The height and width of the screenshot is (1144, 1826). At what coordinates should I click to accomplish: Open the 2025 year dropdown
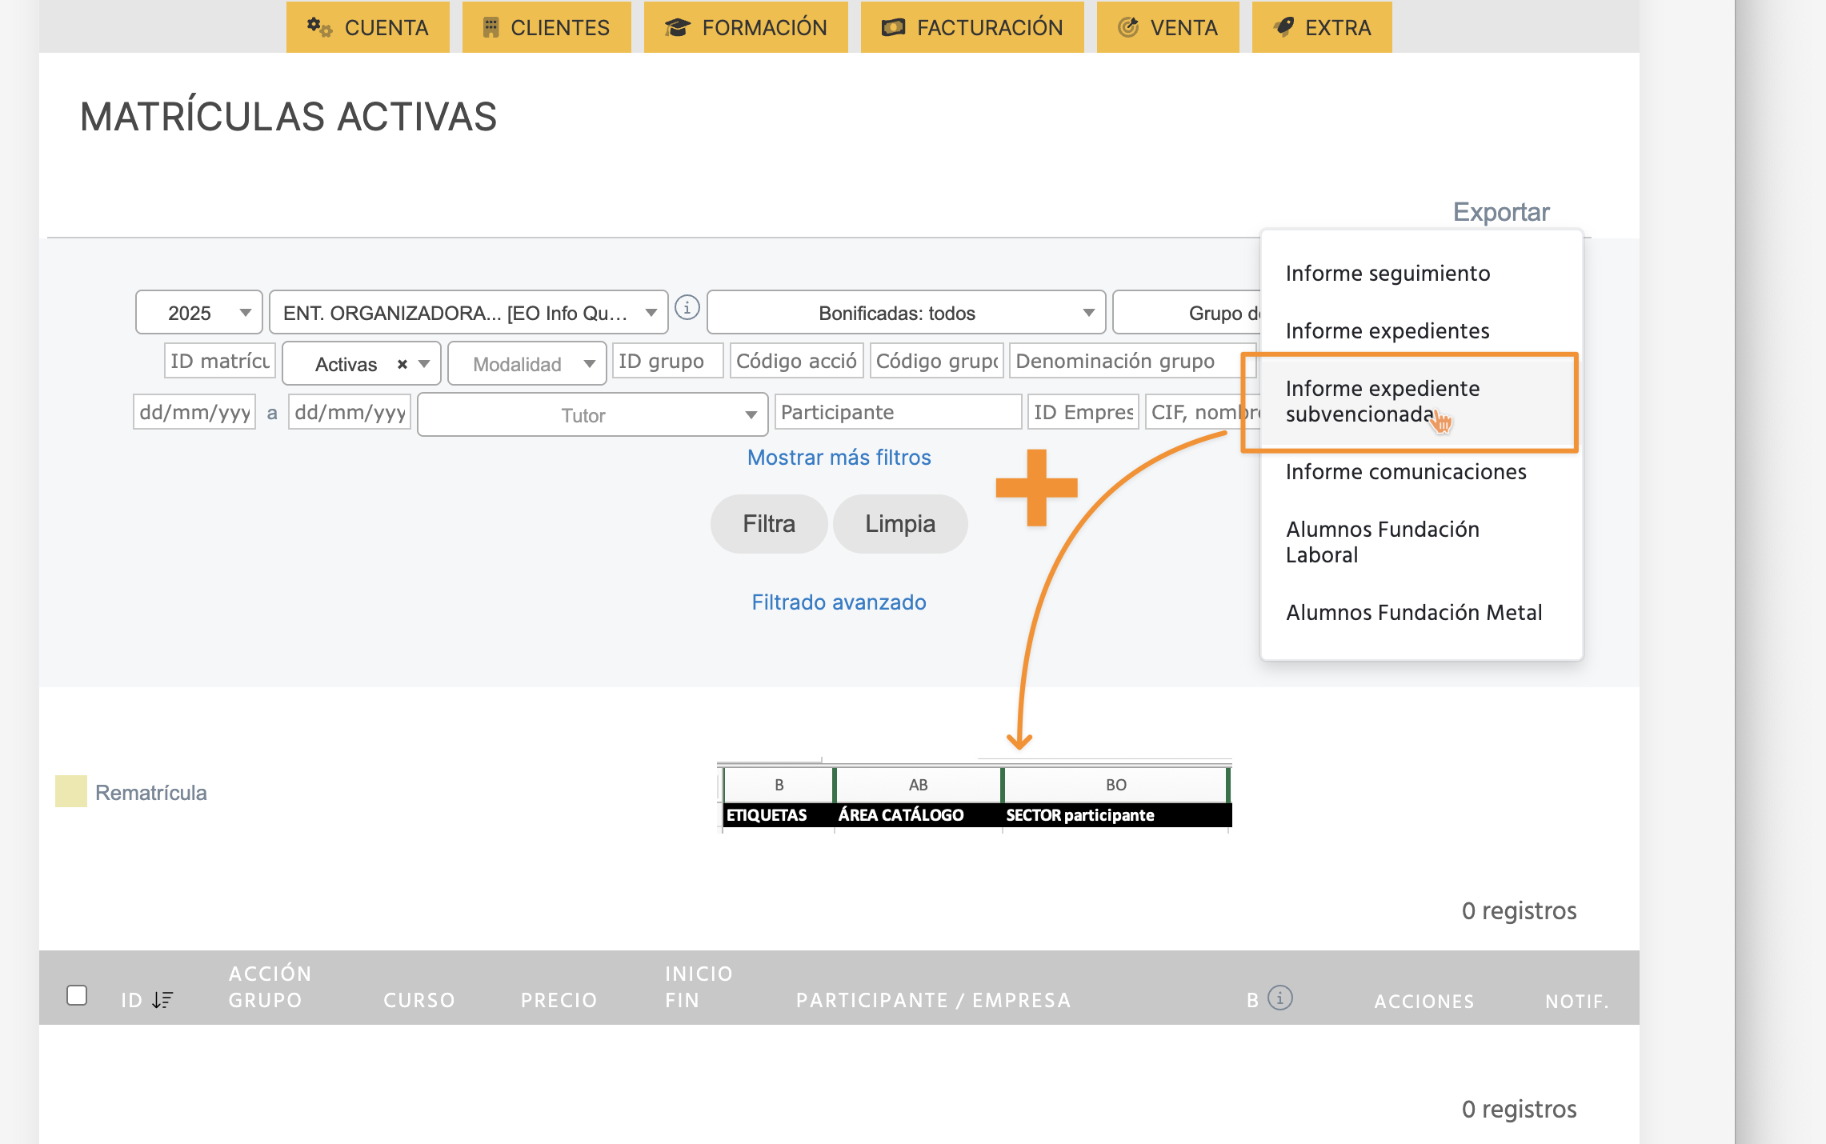pos(199,313)
